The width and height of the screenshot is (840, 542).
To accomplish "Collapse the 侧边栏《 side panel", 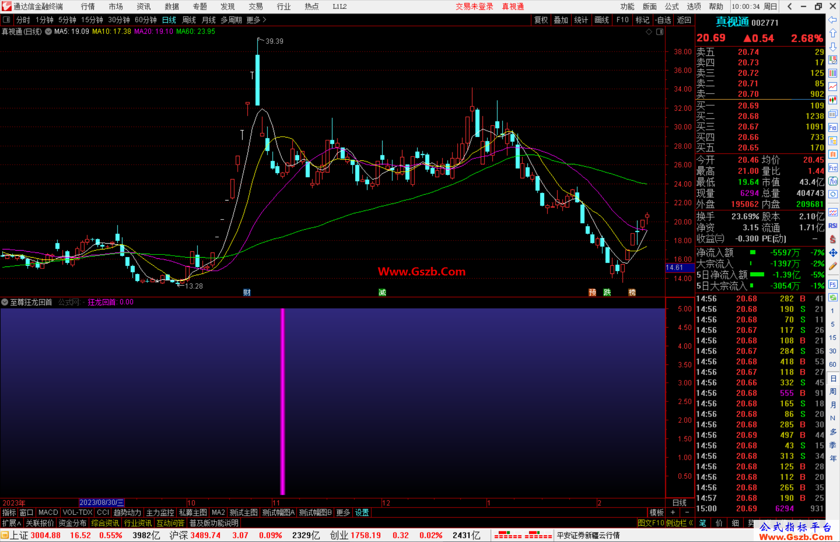I will [680, 523].
